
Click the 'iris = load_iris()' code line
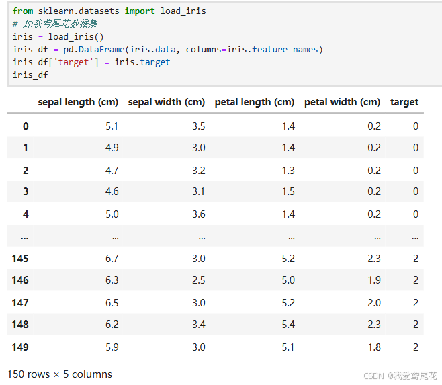point(58,37)
